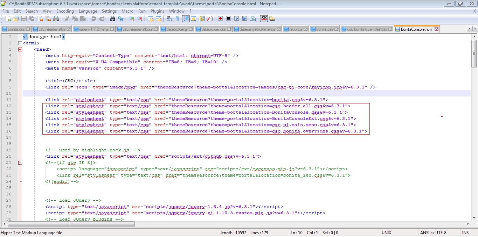Redo the edit via toolbar arrow
The width and height of the screenshot is (478, 237).
[102, 19]
